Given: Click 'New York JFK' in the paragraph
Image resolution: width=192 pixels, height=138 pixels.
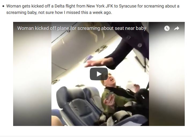Looking at the screenshot, I should click(100, 6).
